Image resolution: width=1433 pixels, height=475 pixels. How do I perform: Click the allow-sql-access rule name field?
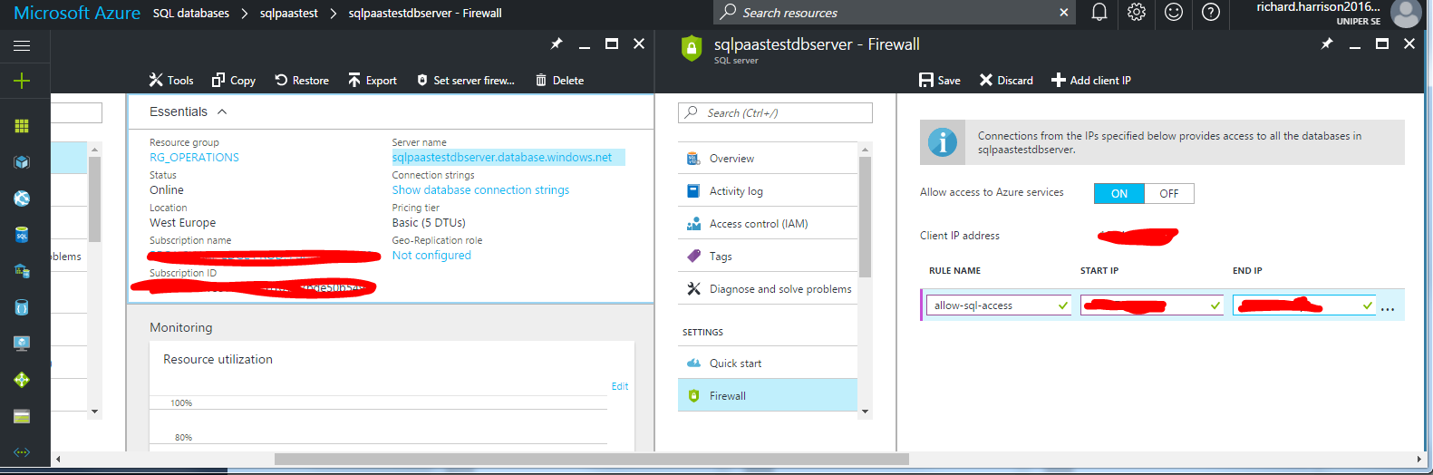(1000, 305)
